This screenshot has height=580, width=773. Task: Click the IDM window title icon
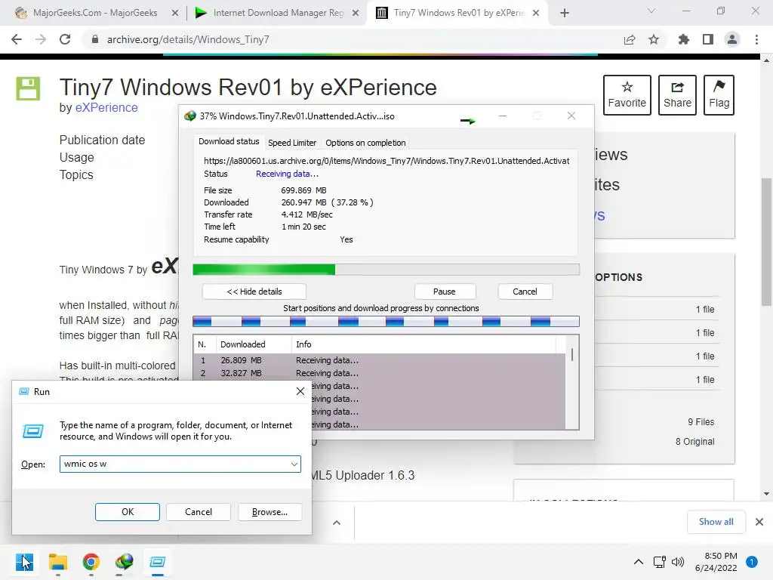point(189,116)
